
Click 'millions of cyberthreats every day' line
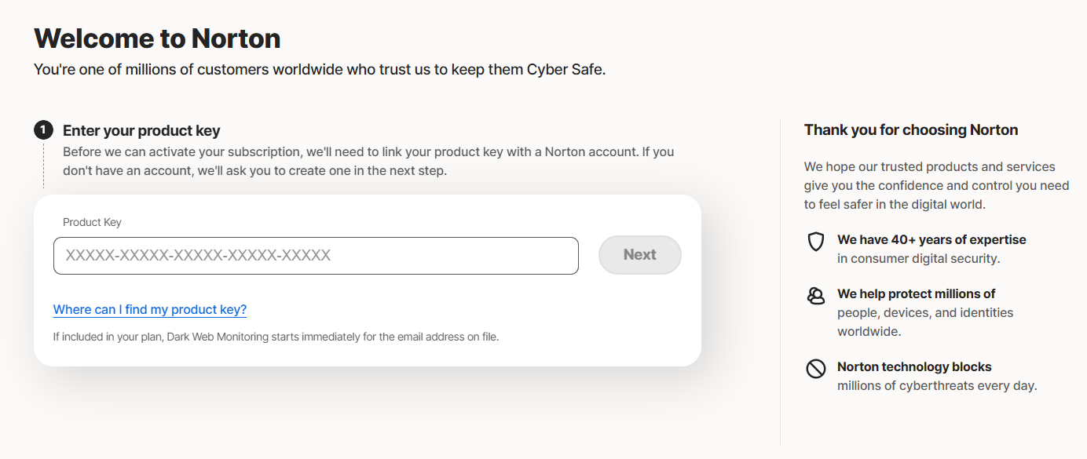tap(937, 386)
